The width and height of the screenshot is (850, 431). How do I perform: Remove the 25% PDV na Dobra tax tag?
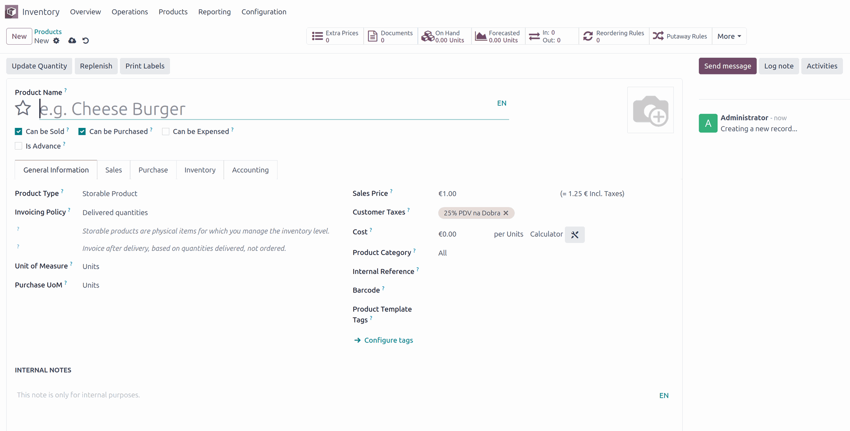click(x=506, y=213)
